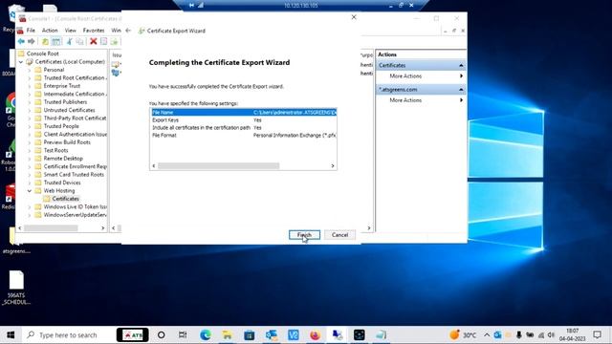Click the Up One Level toolbar icon
The height and width of the screenshot is (344, 612).
[45, 41]
